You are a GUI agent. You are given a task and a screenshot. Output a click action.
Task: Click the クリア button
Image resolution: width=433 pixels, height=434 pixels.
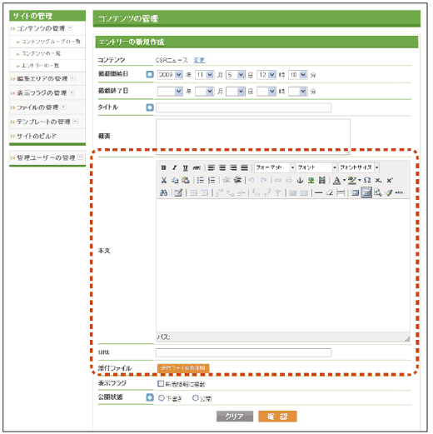pos(235,417)
